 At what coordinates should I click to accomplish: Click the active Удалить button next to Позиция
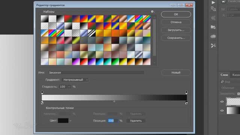tap(136, 121)
